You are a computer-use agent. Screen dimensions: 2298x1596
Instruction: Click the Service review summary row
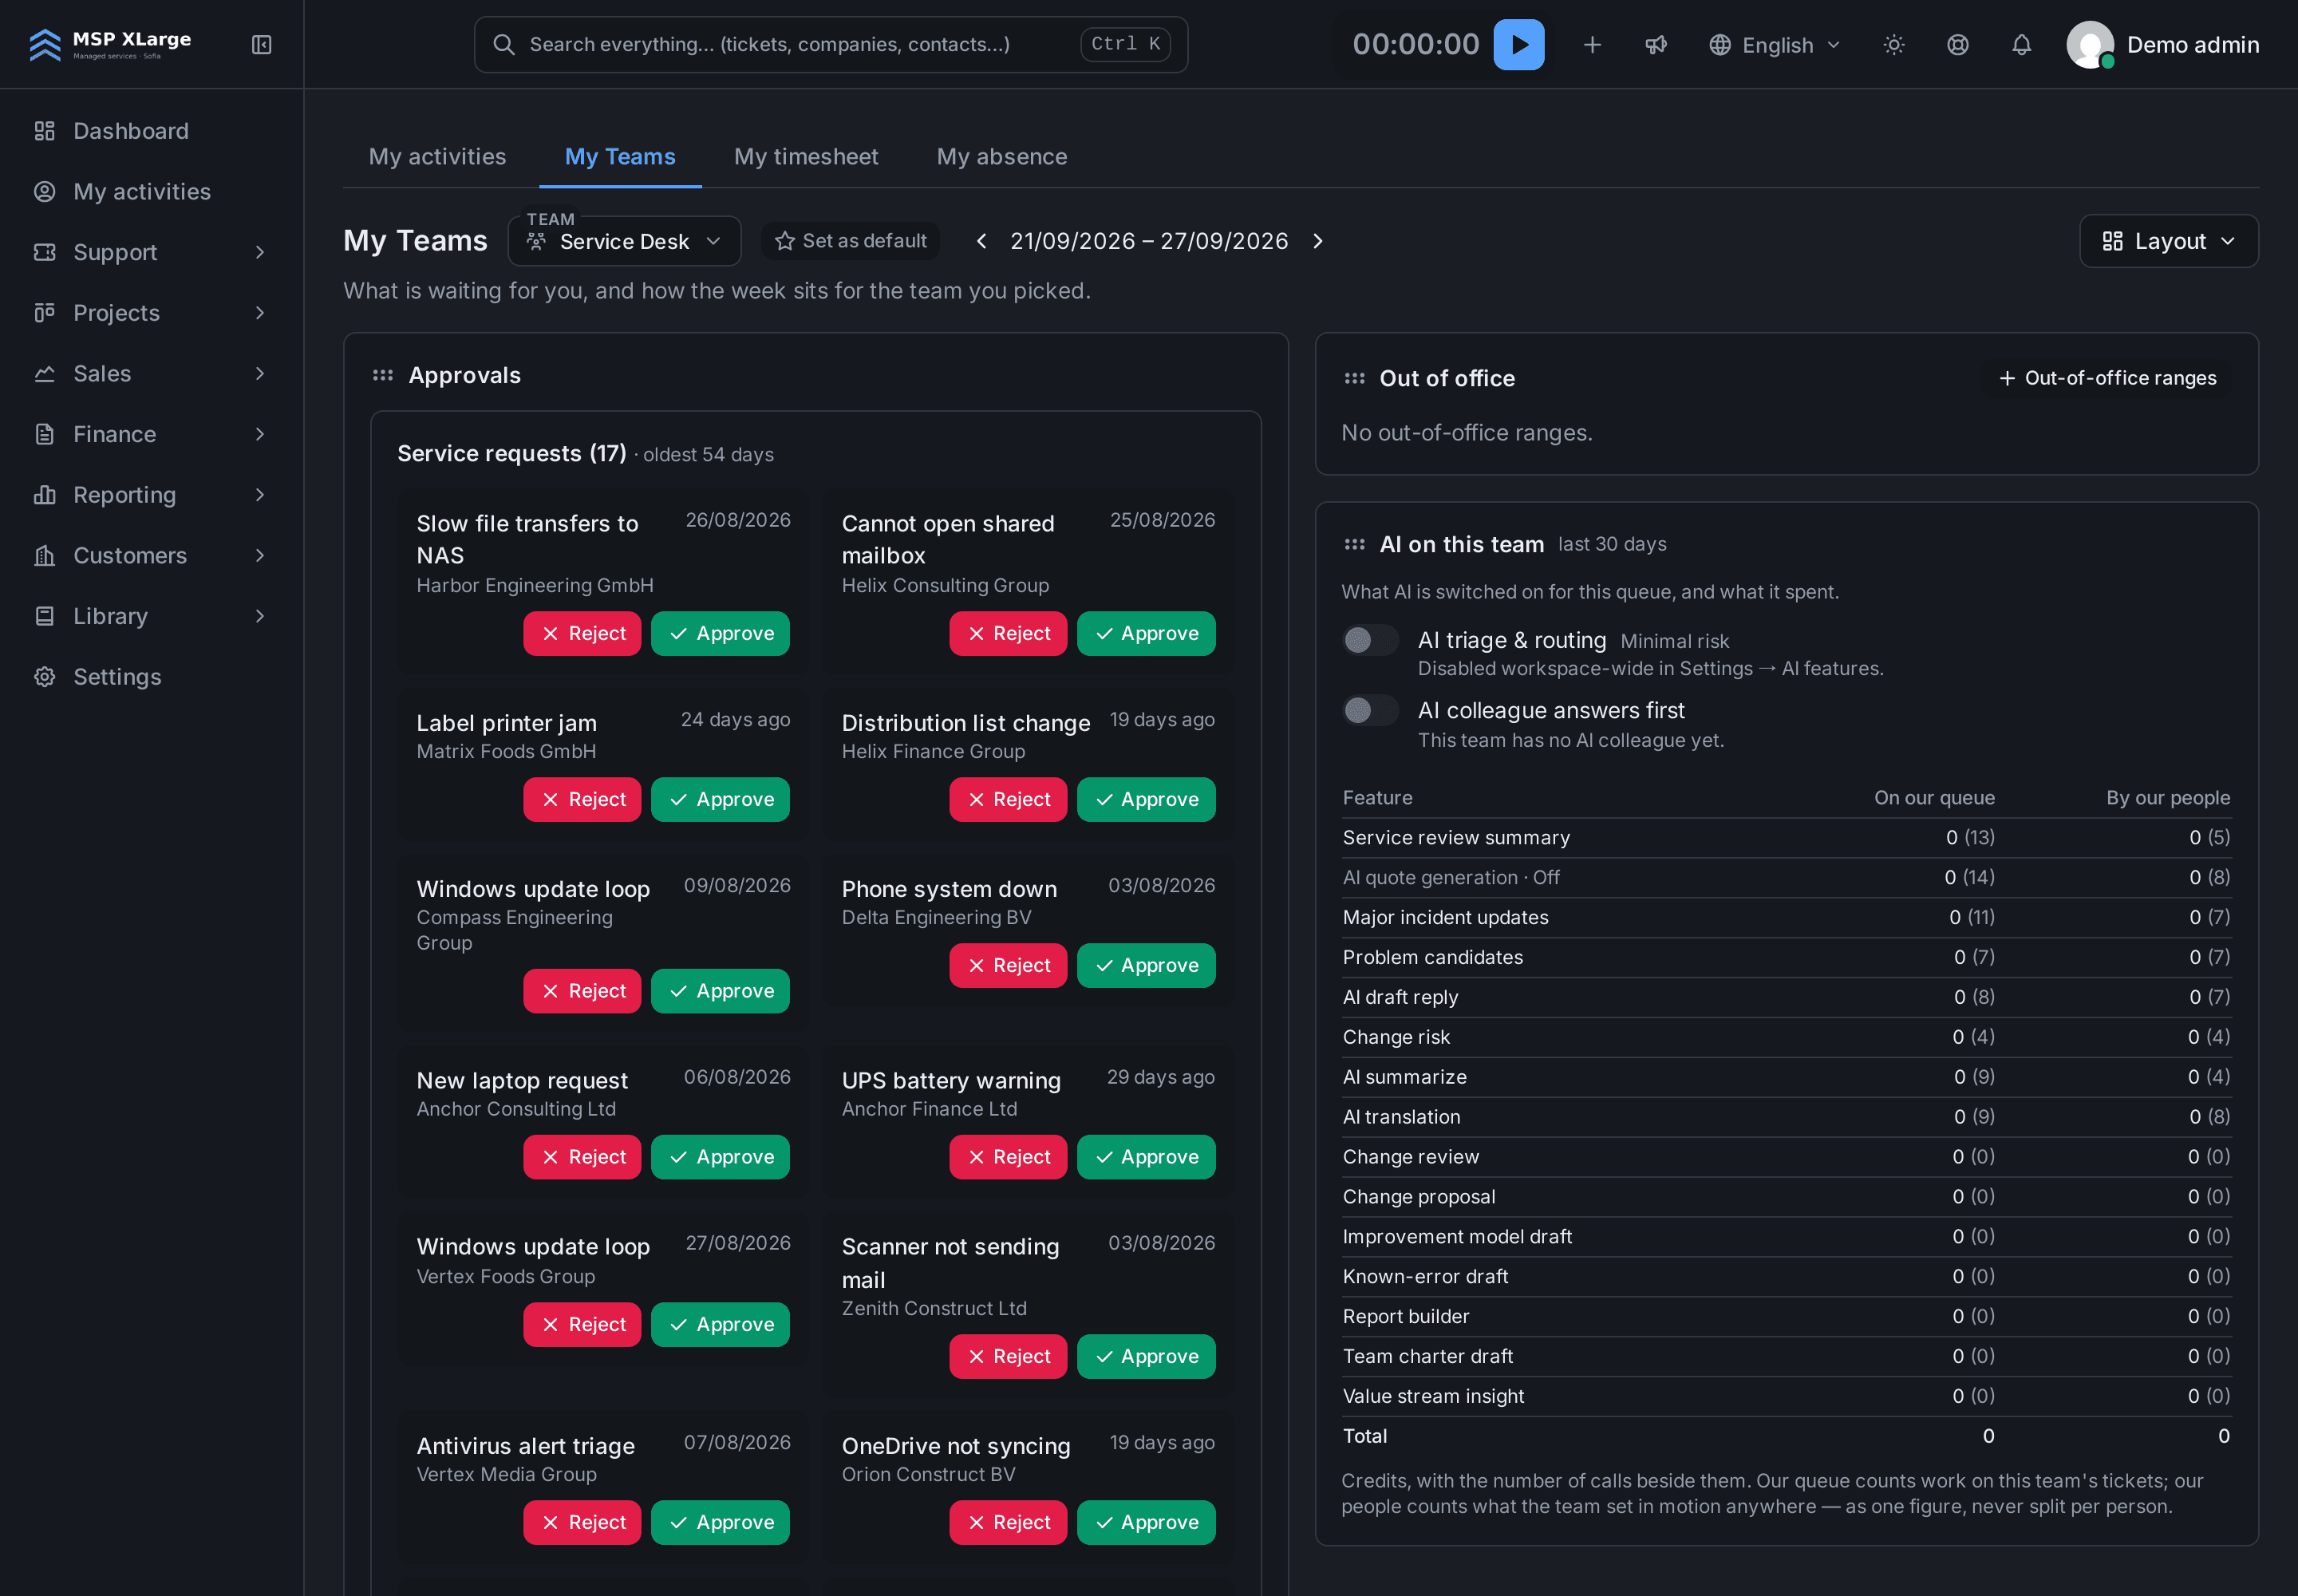point(1786,838)
